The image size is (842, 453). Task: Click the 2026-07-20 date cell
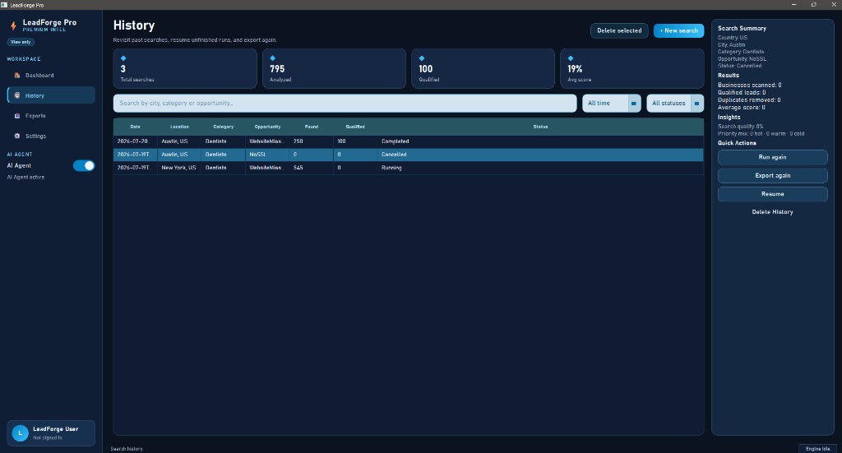(x=135, y=141)
